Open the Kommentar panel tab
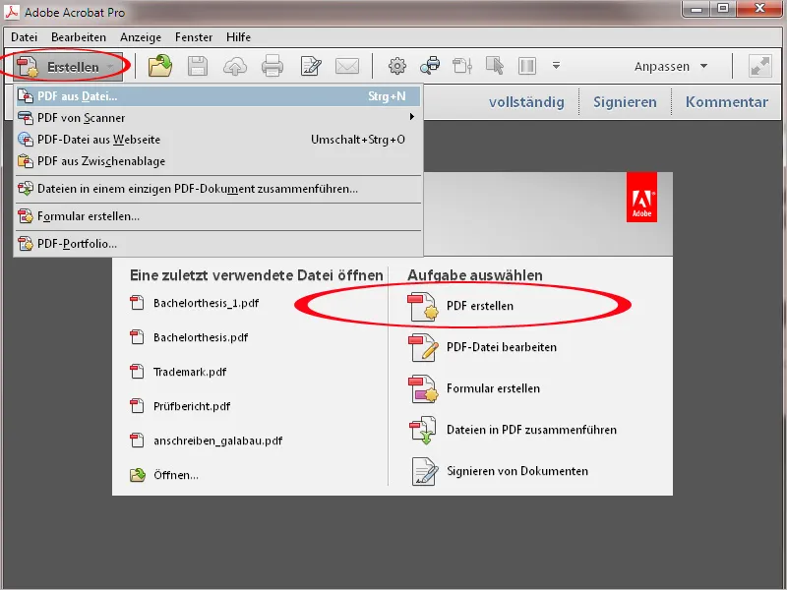Image resolution: width=787 pixels, height=590 pixels. click(727, 102)
